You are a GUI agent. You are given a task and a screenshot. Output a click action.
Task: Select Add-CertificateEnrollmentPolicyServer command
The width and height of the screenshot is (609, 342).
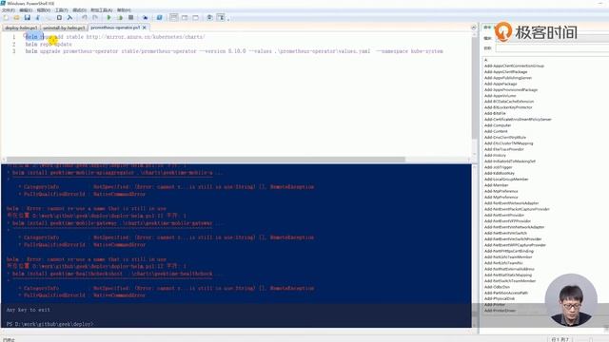518,120
